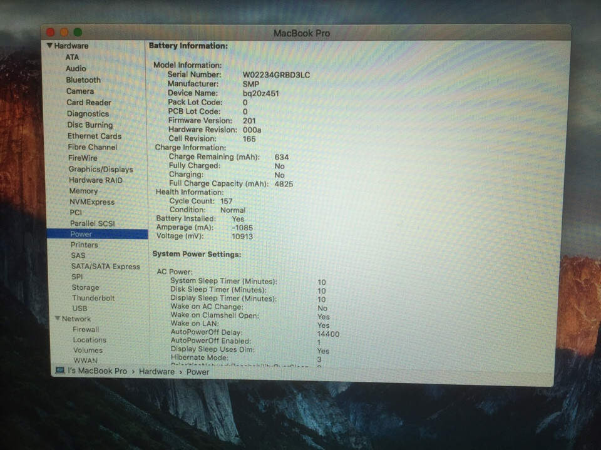
Task: Select PCI in the Hardware list
Action: pyautogui.click(x=76, y=212)
